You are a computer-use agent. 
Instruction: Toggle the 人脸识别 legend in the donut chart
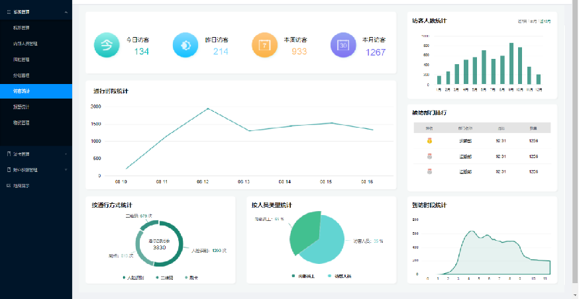pos(135,277)
